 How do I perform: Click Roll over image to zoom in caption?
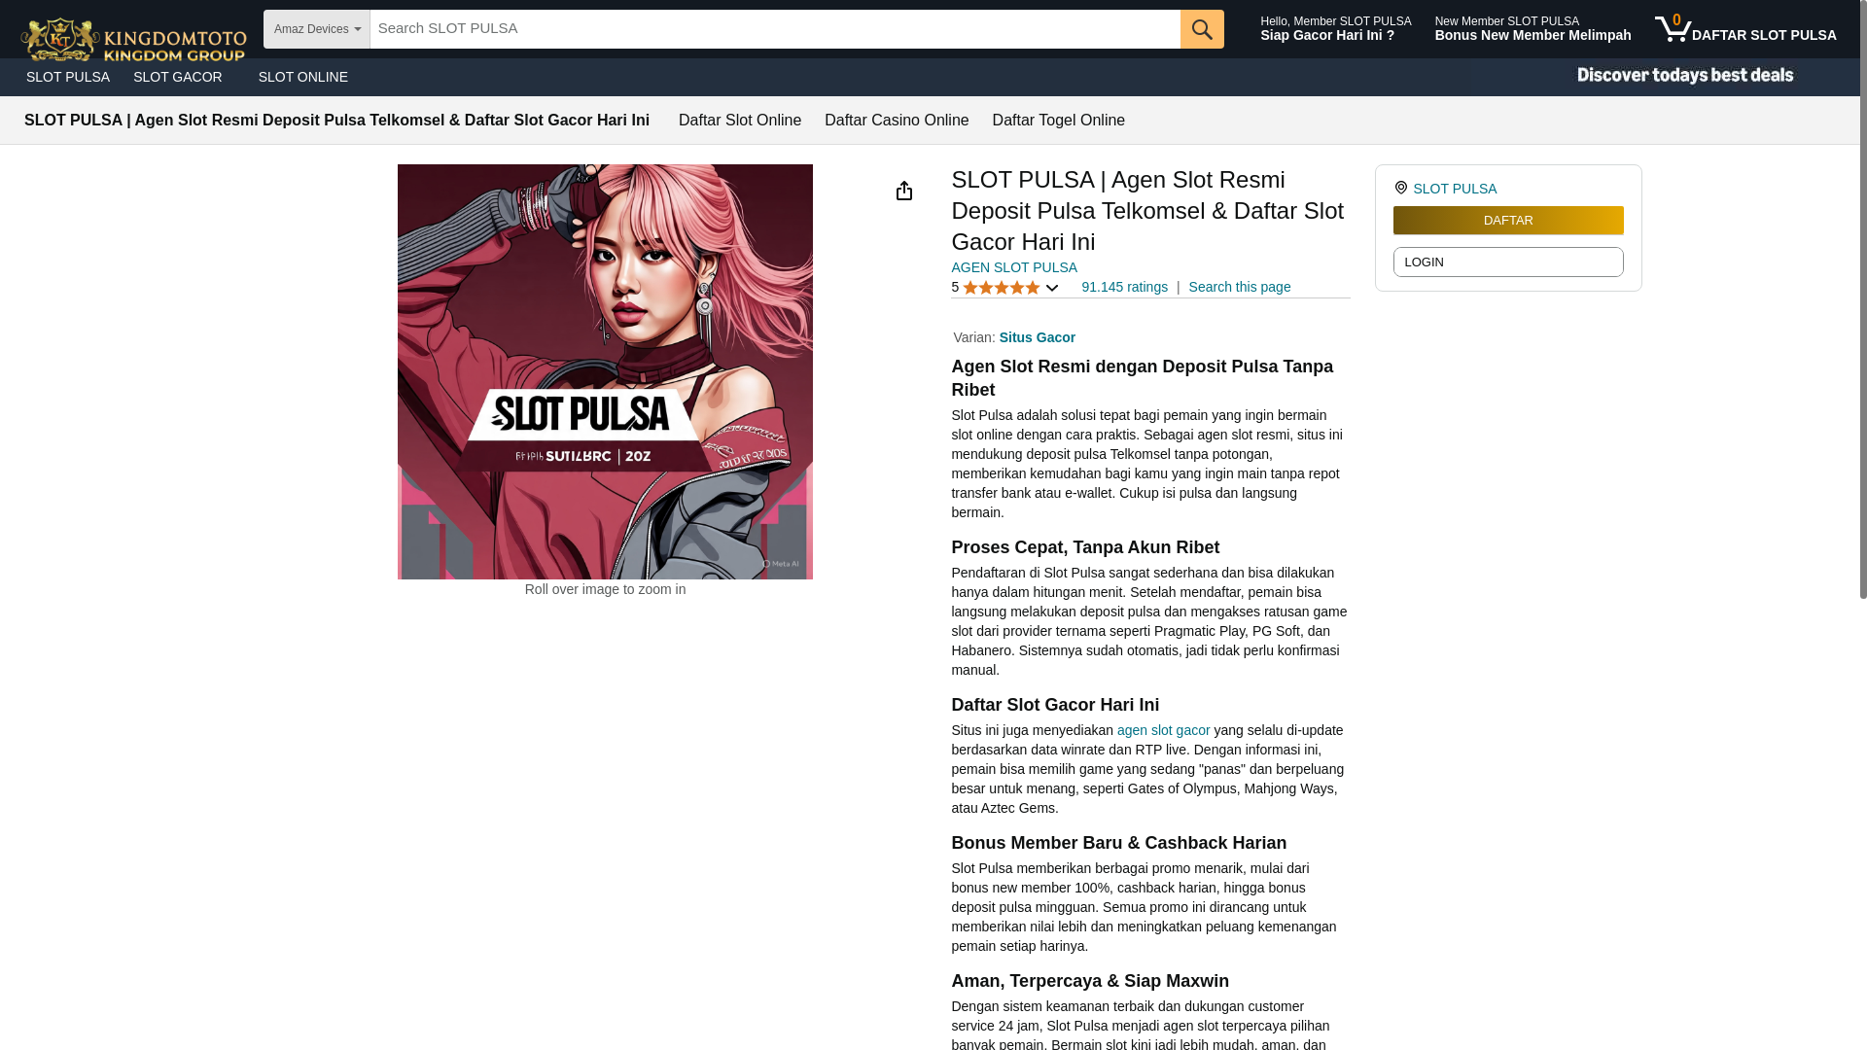tap(605, 589)
